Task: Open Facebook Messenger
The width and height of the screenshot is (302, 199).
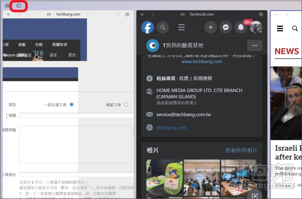Action: tap(226, 27)
